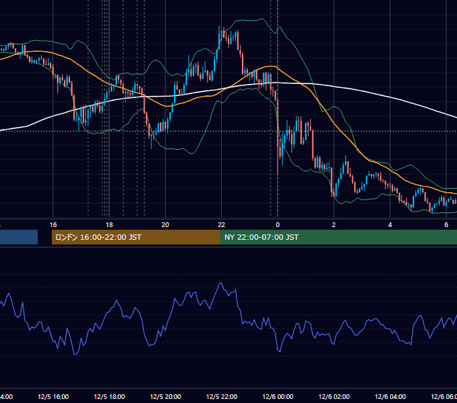This screenshot has width=457, height=403.
Task: Select the NY 22:00-07:00 JST session bar
Action: point(338,237)
